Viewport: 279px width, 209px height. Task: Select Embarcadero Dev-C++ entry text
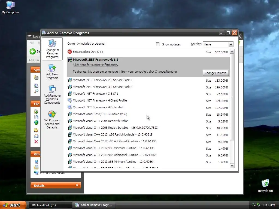[88, 52]
